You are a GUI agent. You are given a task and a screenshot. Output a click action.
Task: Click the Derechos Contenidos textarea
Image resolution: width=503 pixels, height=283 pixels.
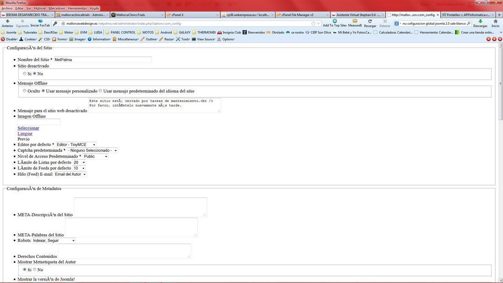pos(124,251)
